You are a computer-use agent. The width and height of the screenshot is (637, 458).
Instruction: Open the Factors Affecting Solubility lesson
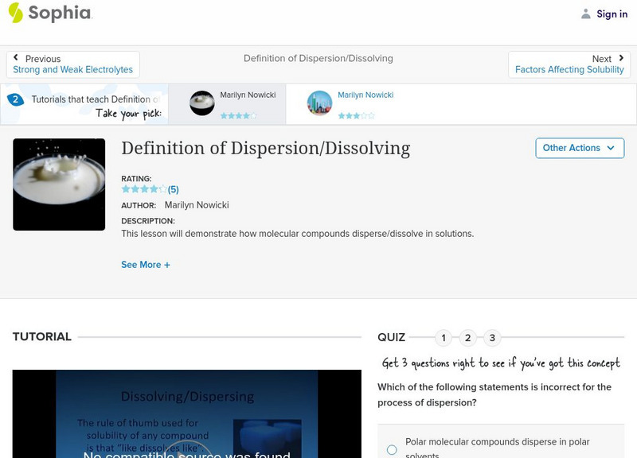pyautogui.click(x=570, y=70)
